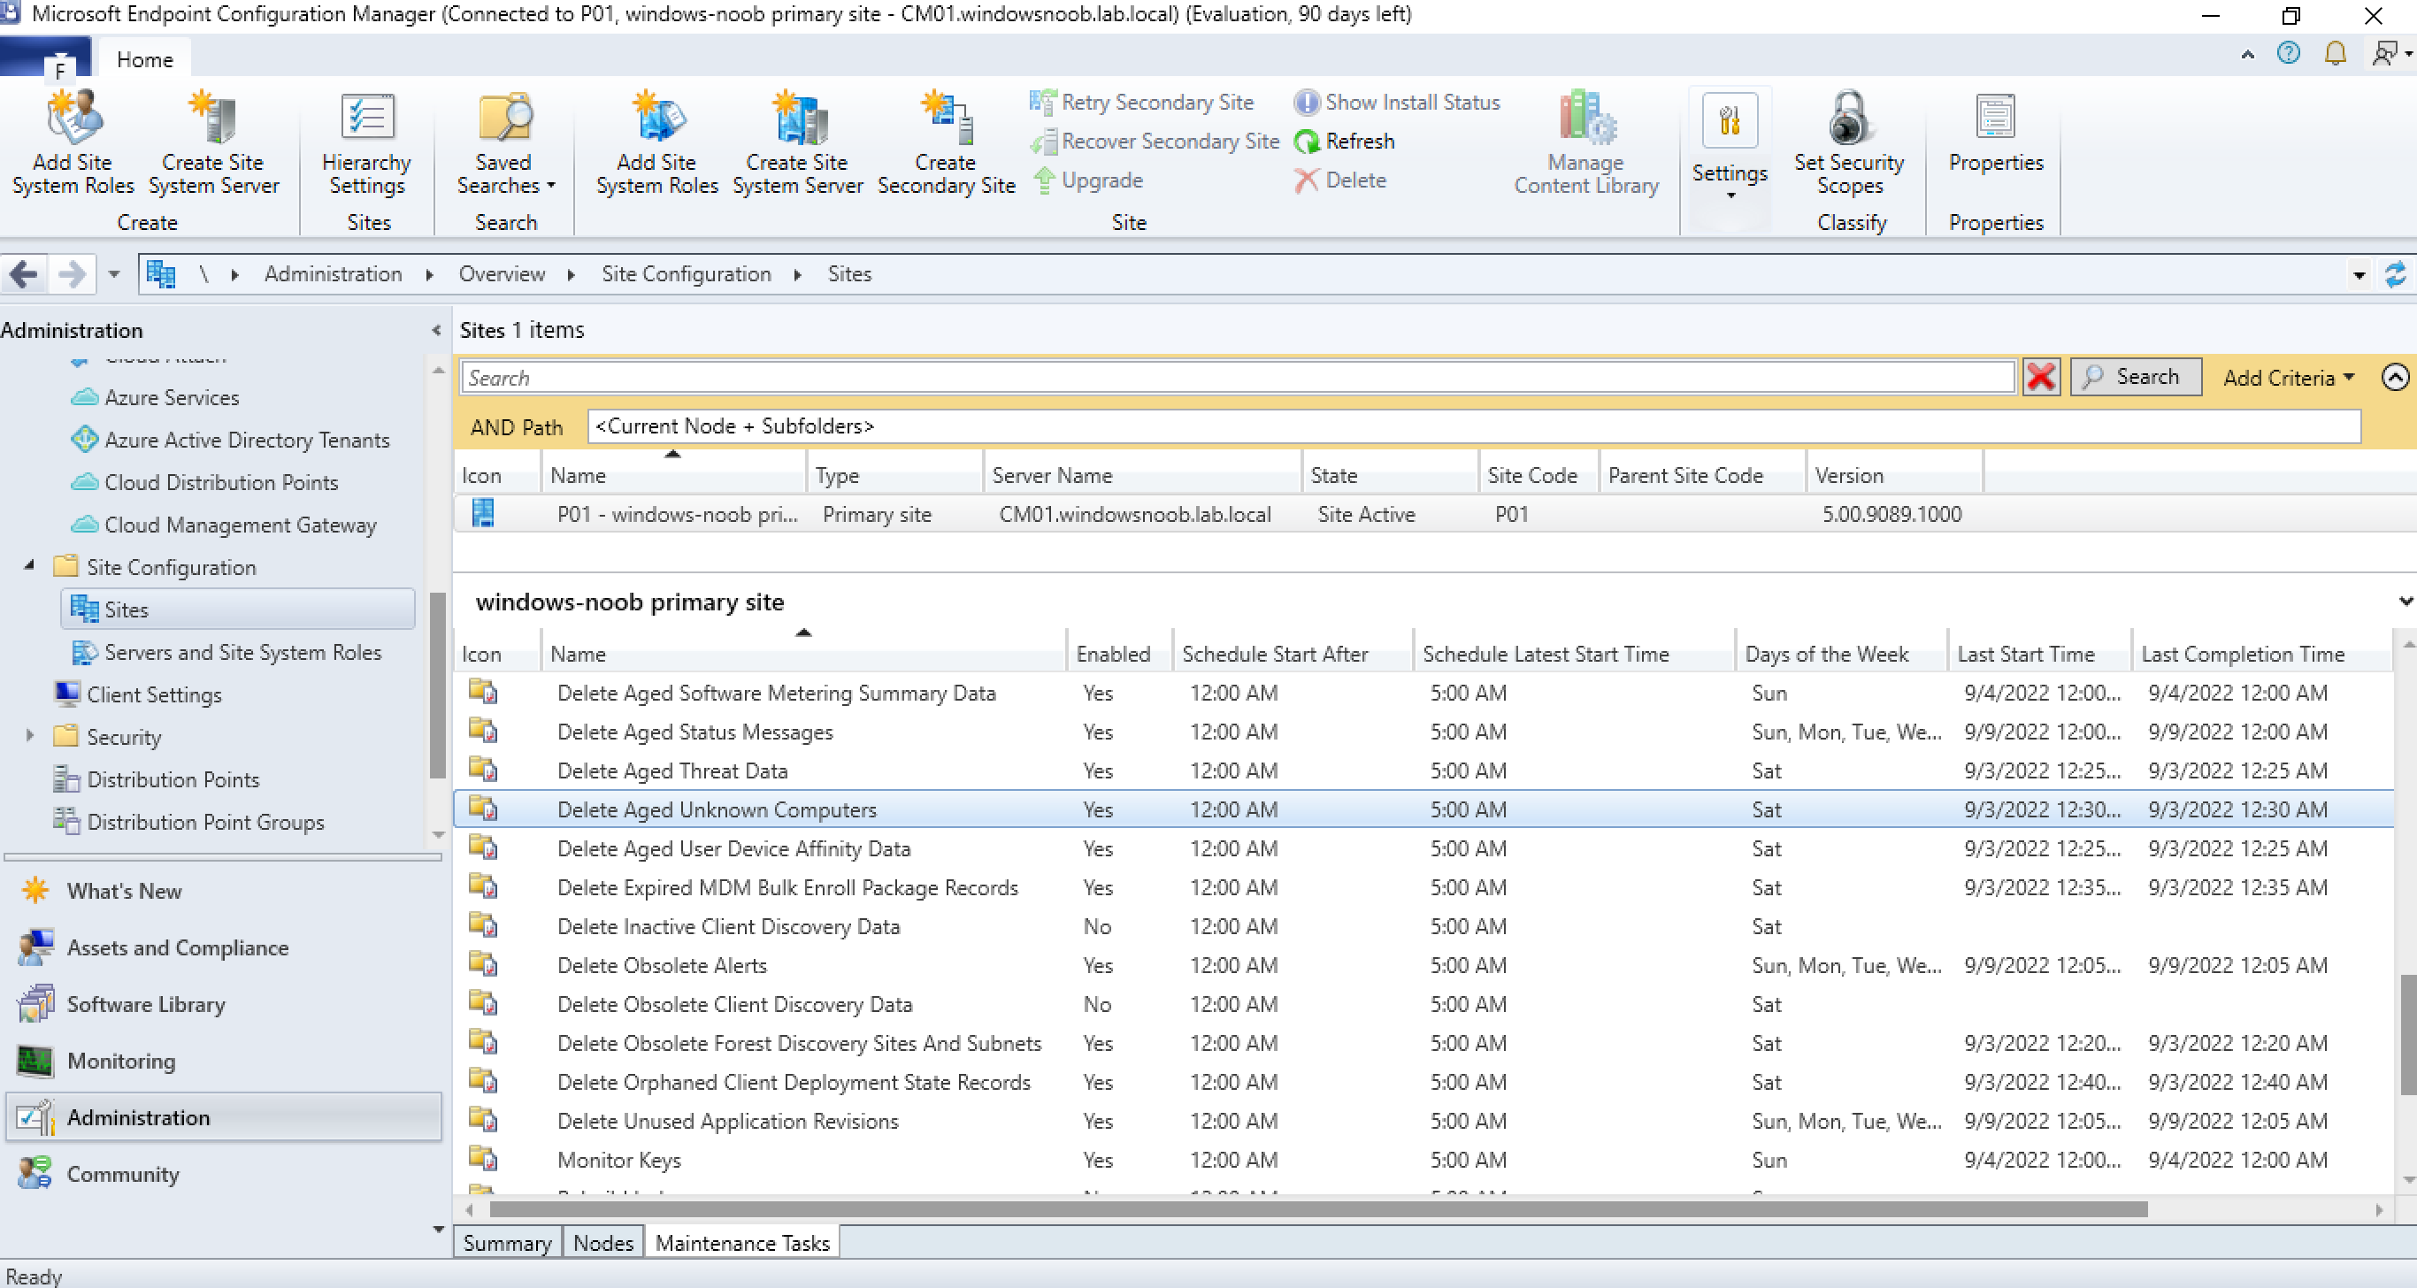
Task: Click Create Site System Server in Create group
Action: click(213, 142)
